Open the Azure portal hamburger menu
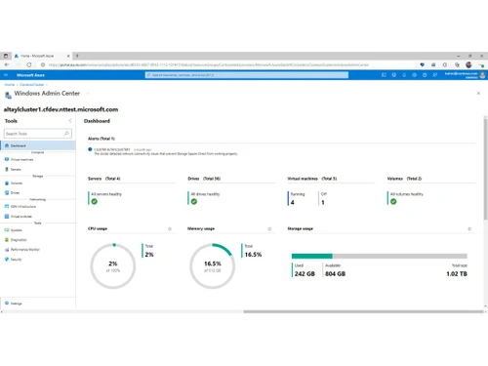Image resolution: width=488 pixels, height=366 pixels. click(x=6, y=75)
